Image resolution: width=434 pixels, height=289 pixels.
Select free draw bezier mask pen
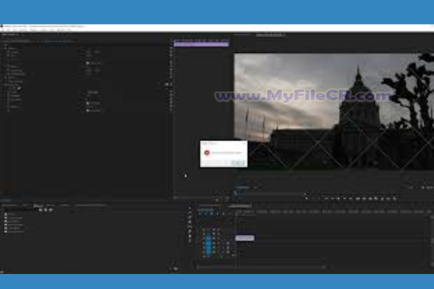coord(19,89)
